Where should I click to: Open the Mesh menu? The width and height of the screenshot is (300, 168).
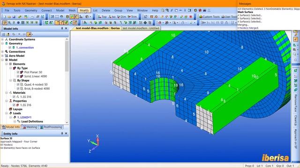72,10
